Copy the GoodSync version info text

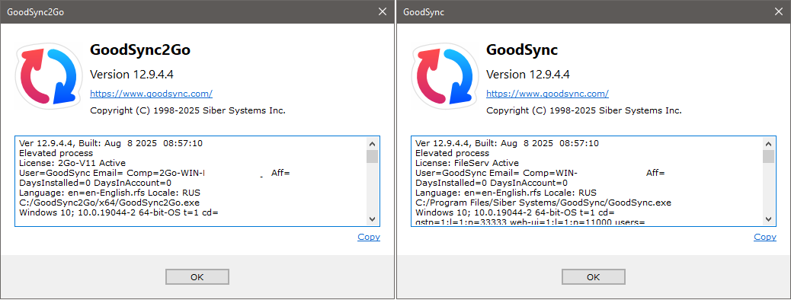[765, 237]
